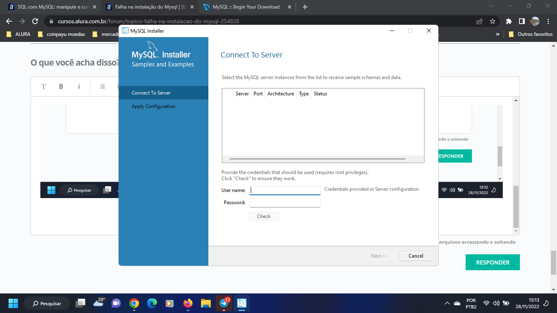Open ALURA bookmark folder
557x313 pixels.
[x=18, y=34]
